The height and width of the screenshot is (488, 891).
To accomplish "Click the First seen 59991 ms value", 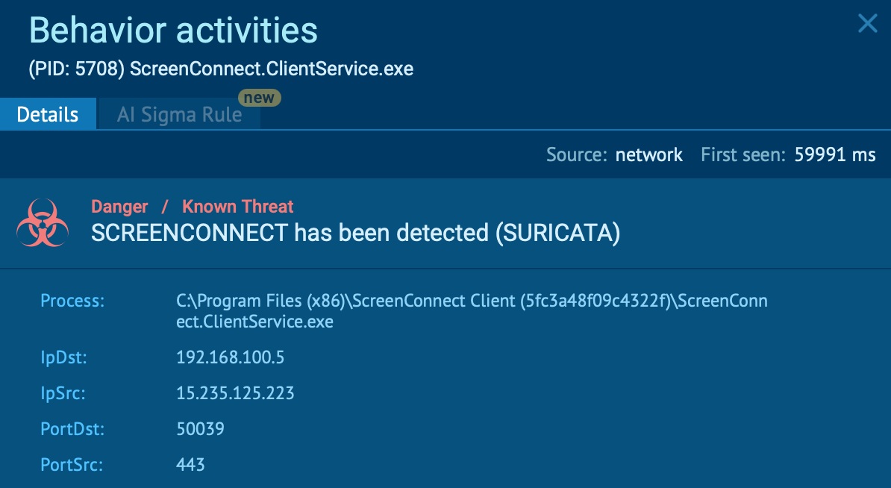I will coord(835,154).
